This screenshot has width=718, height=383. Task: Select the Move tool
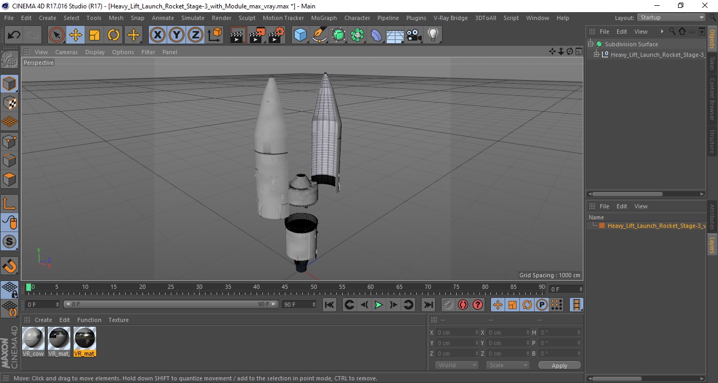76,35
